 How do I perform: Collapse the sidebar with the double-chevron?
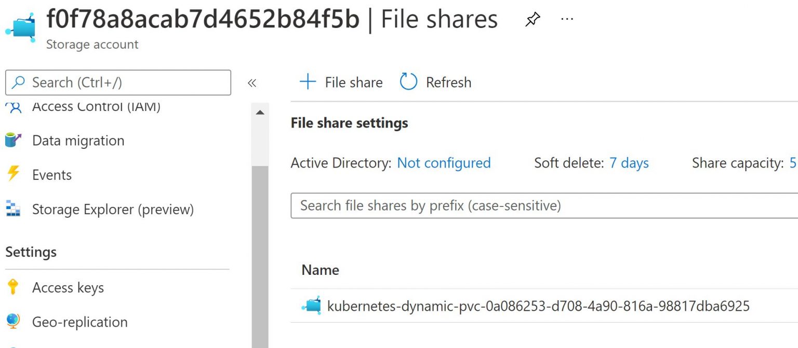coord(252,82)
